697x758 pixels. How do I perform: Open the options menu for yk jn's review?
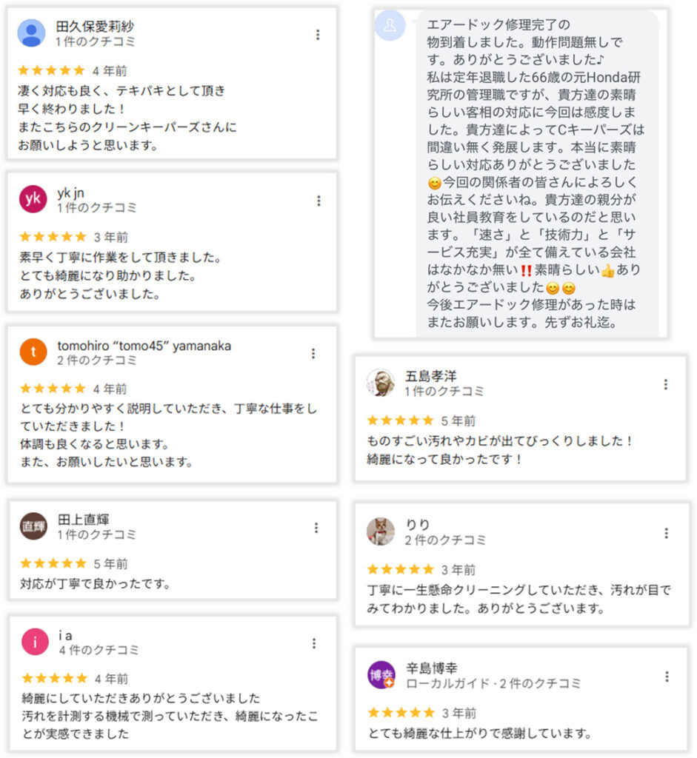pyautogui.click(x=319, y=201)
